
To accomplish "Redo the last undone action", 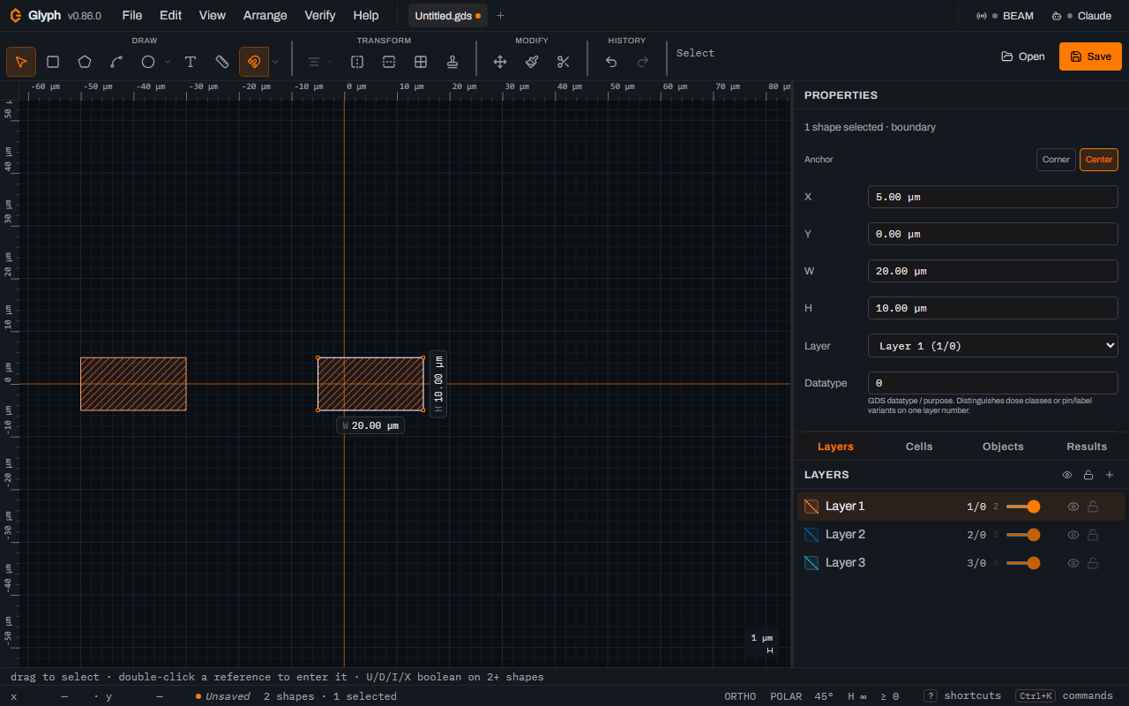I will click(x=643, y=62).
